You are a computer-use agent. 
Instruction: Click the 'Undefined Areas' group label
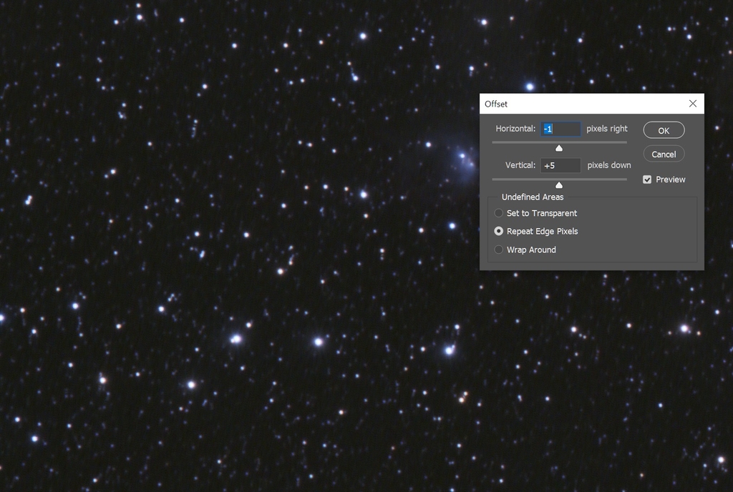click(533, 197)
